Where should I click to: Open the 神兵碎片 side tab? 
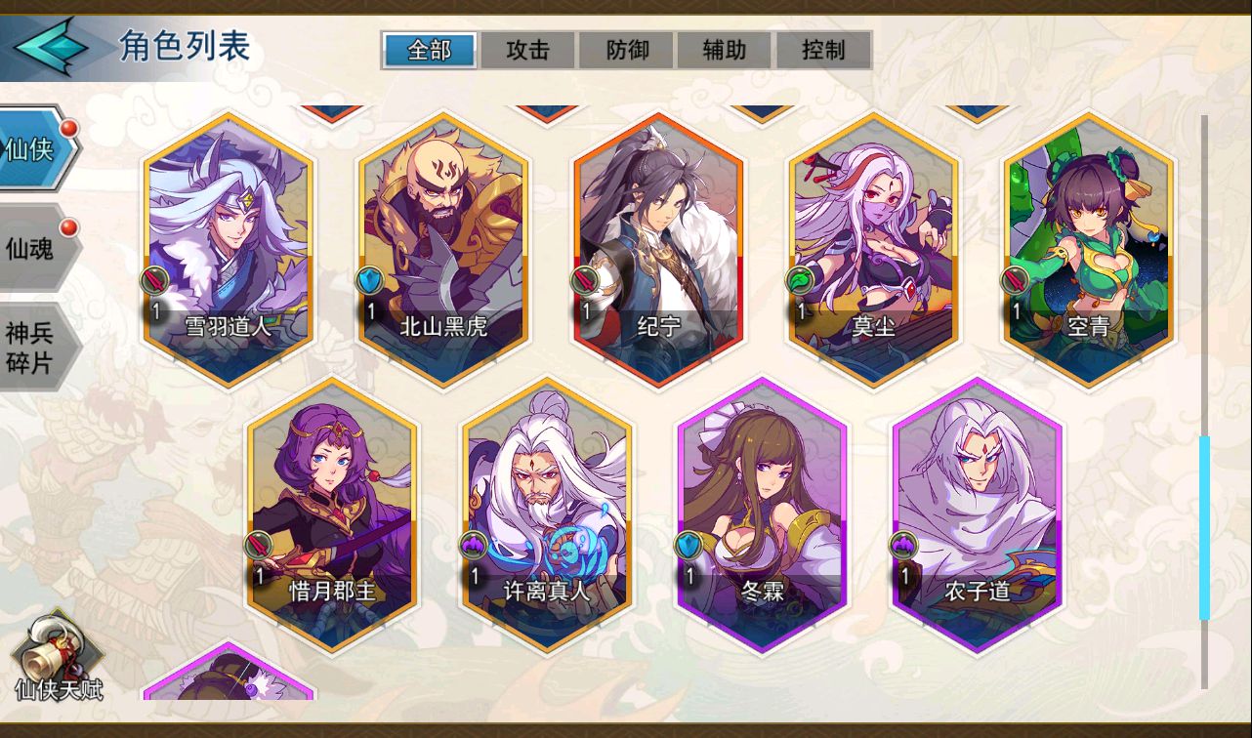[x=37, y=348]
